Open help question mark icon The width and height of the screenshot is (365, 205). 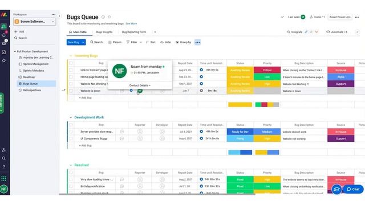[x=4, y=167]
